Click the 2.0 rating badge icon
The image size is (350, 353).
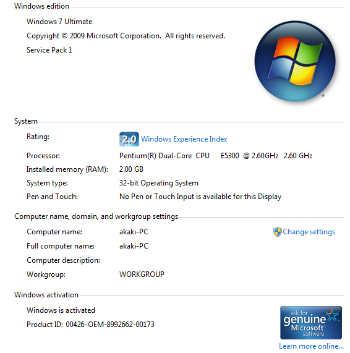[x=129, y=139]
